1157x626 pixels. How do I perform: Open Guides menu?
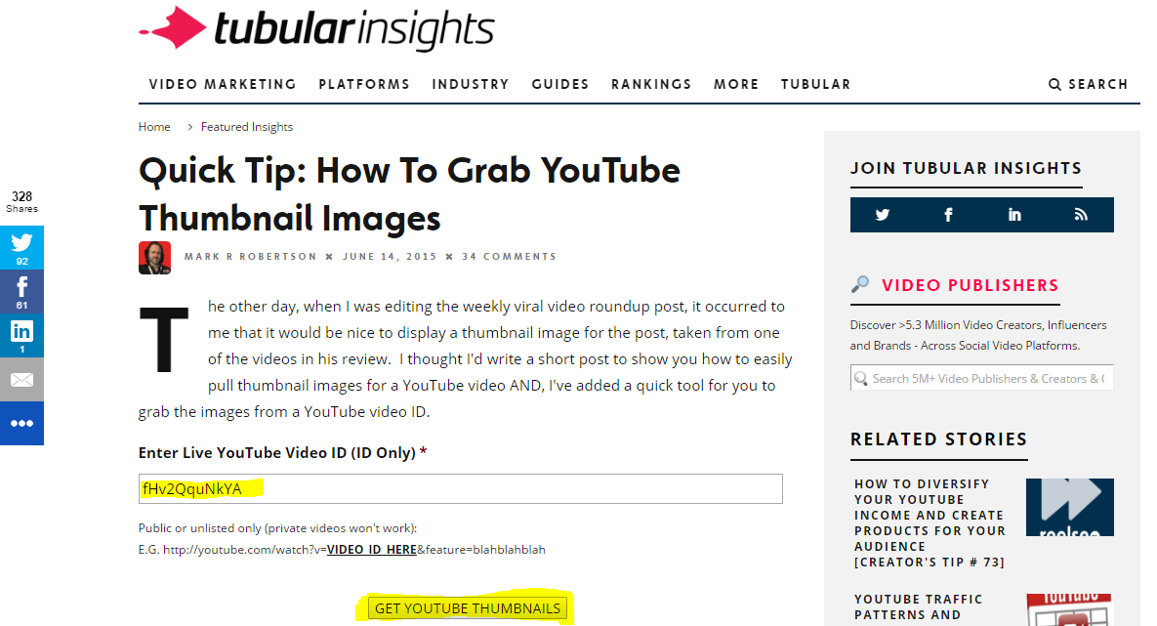pyautogui.click(x=560, y=84)
